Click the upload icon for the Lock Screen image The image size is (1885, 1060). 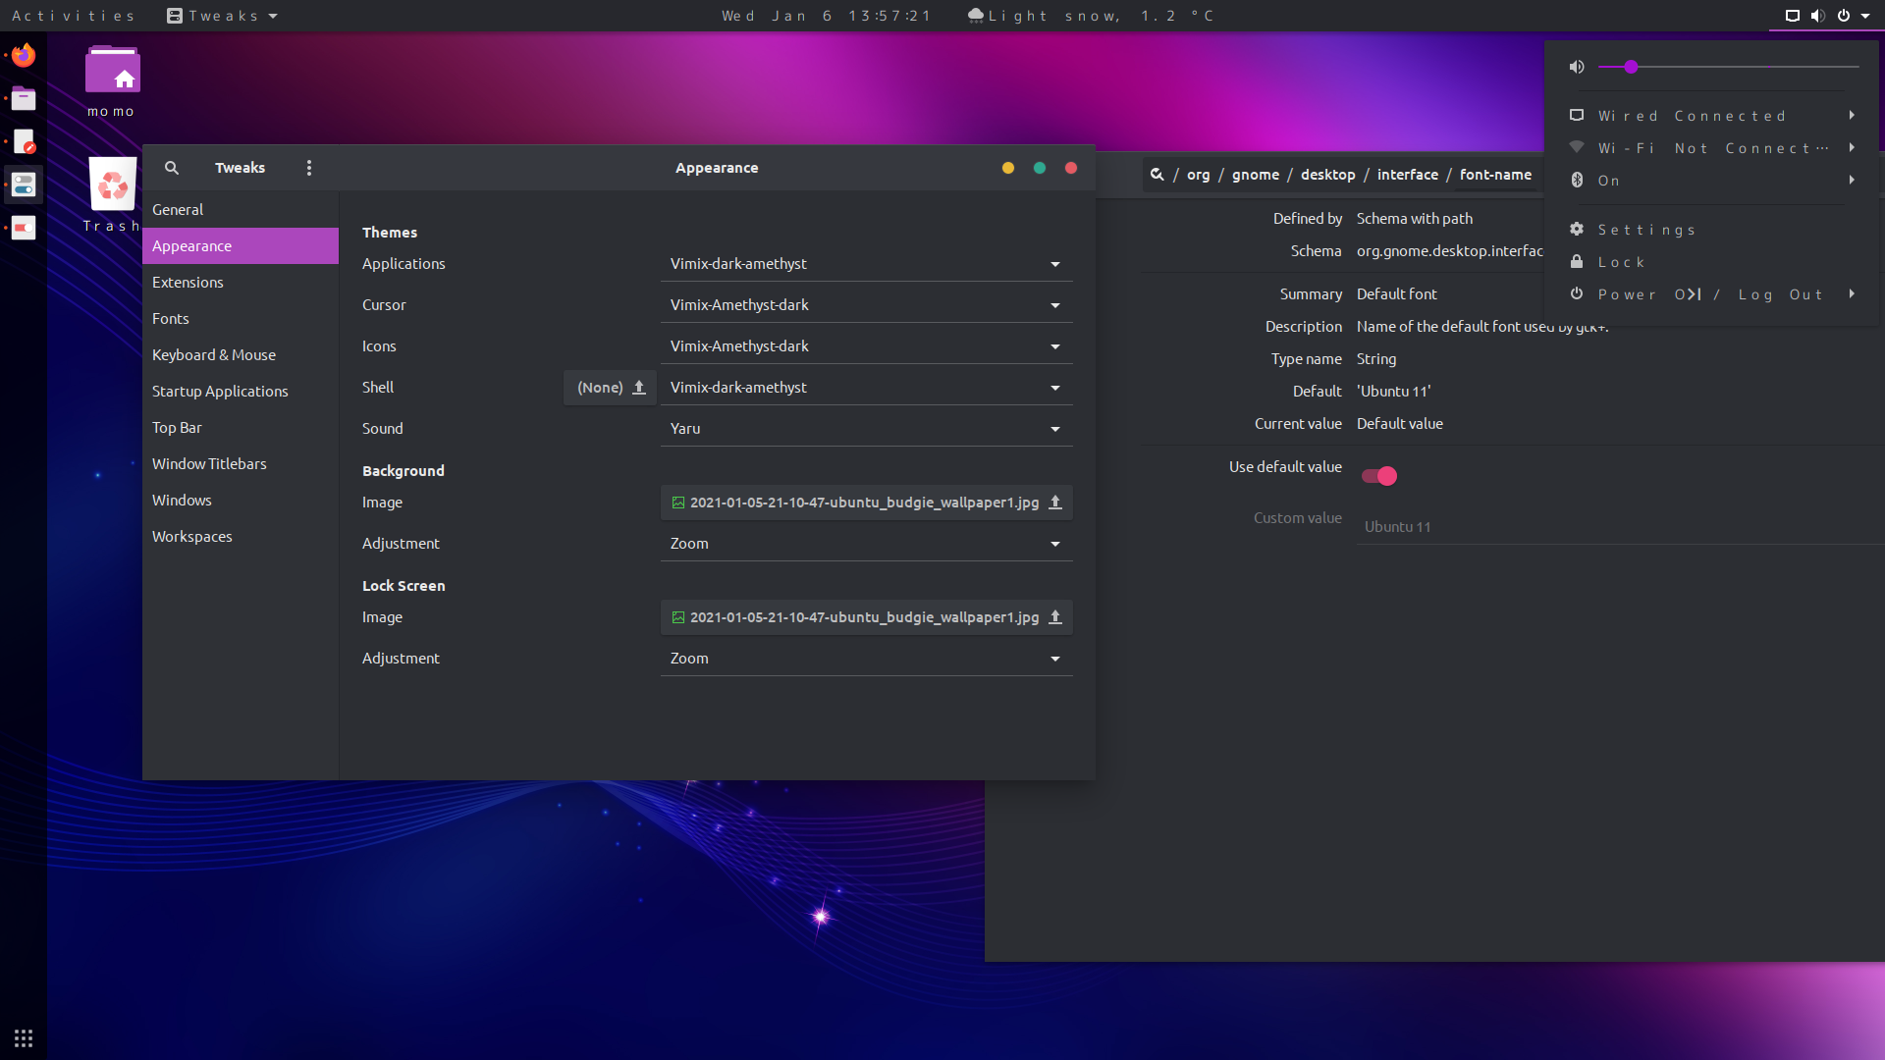[1055, 617]
